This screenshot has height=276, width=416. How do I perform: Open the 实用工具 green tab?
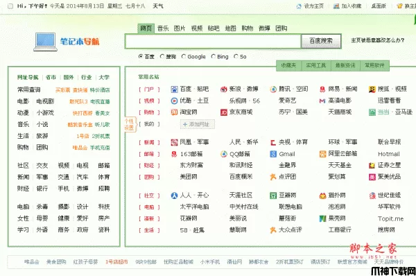click(316, 66)
